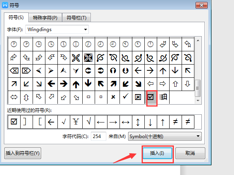Switch to 符号(S) tab

pyautogui.click(x=16, y=17)
